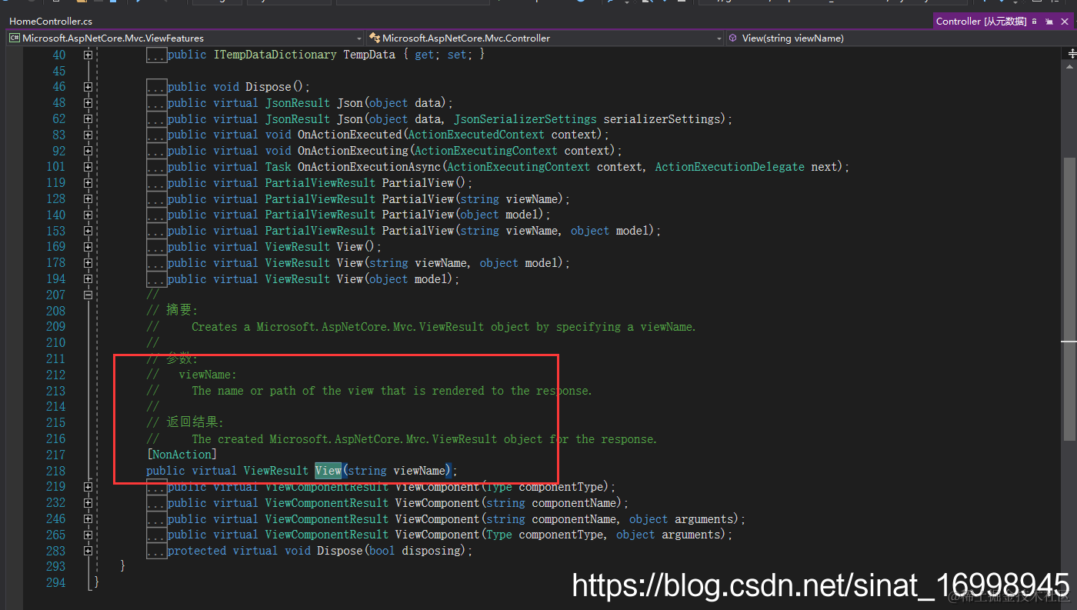Click PartialViewResult type on line 119
1077x610 pixels.
[321, 183]
